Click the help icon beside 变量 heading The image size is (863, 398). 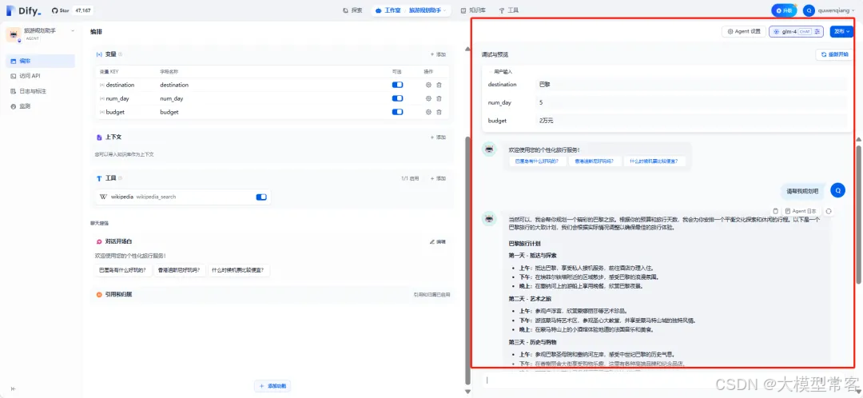tap(121, 54)
